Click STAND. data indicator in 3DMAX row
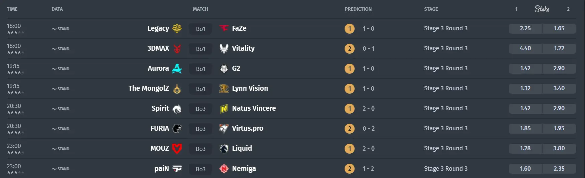This screenshot has width=585, height=178. click(61, 49)
